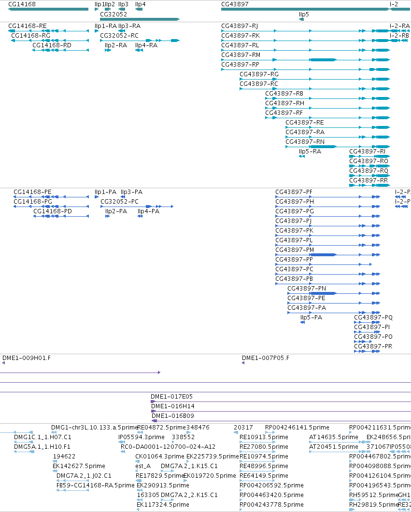Choose the RC0-DA0001-120700-024-A12 EST label
The height and width of the screenshot is (512, 411).
168,447
